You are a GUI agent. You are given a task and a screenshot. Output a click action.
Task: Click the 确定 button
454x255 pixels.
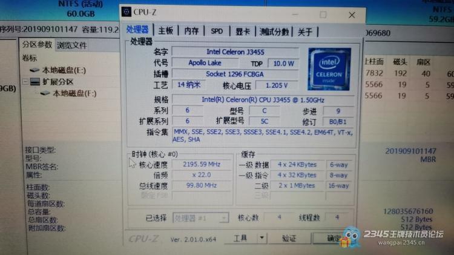click(x=334, y=239)
